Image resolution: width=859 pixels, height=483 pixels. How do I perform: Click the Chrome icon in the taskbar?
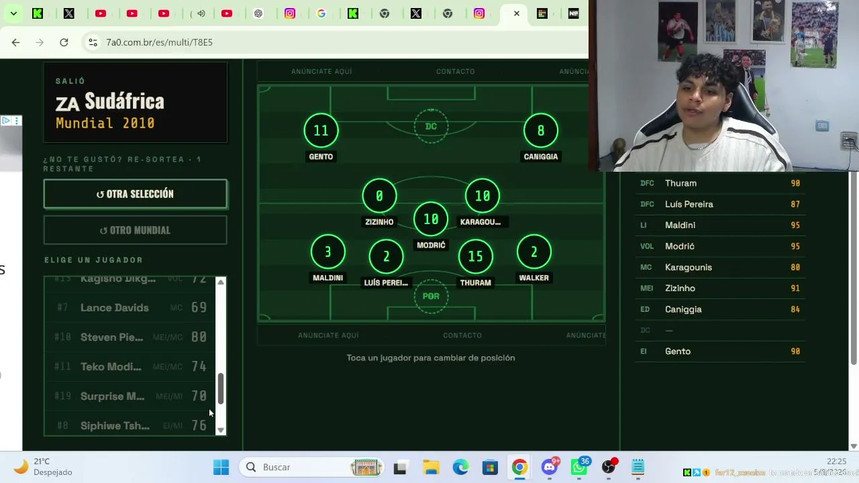click(x=519, y=467)
